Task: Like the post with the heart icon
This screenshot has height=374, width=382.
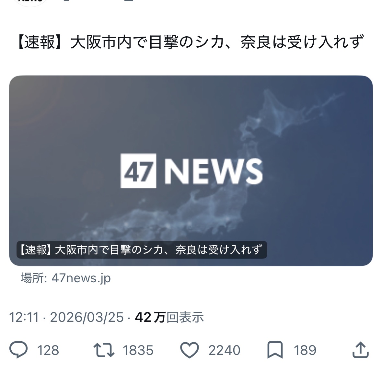Action: click(x=190, y=350)
